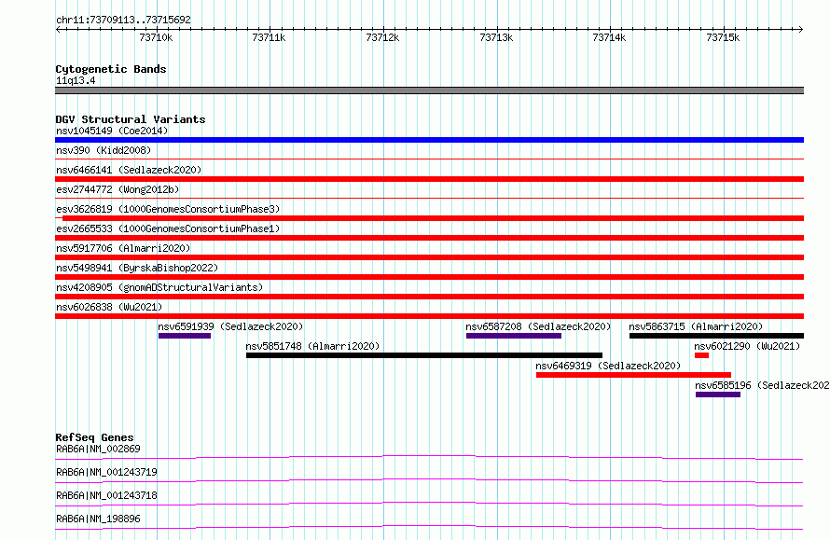Viewport: 830px width, 540px height.
Task: Click the Cytogenetic Bands track heading
Action: point(111,69)
